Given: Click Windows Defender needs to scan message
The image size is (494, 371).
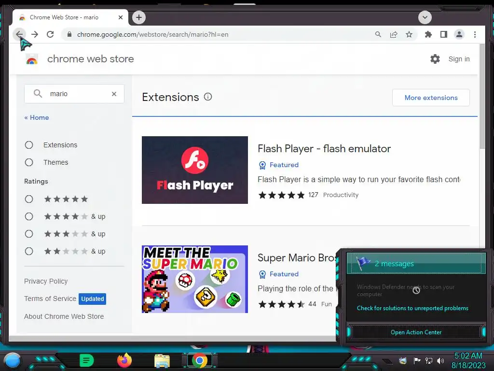Looking at the screenshot, I should pos(406,290).
